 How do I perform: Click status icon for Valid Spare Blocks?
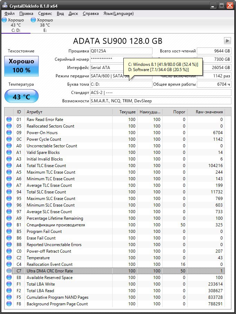tap(9, 152)
